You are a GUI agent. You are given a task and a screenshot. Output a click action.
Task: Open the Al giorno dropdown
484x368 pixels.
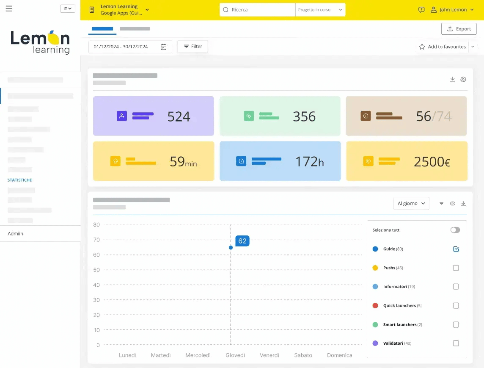[x=411, y=203]
